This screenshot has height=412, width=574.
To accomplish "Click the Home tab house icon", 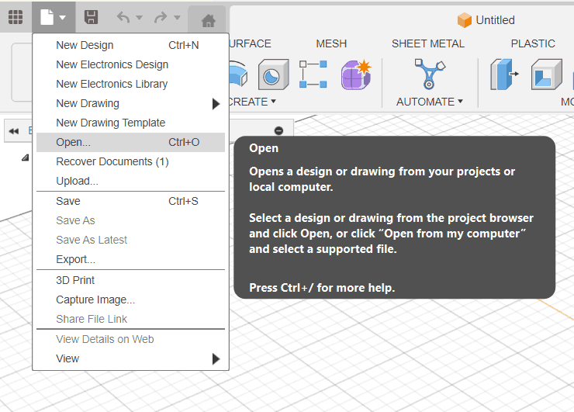I will point(209,20).
